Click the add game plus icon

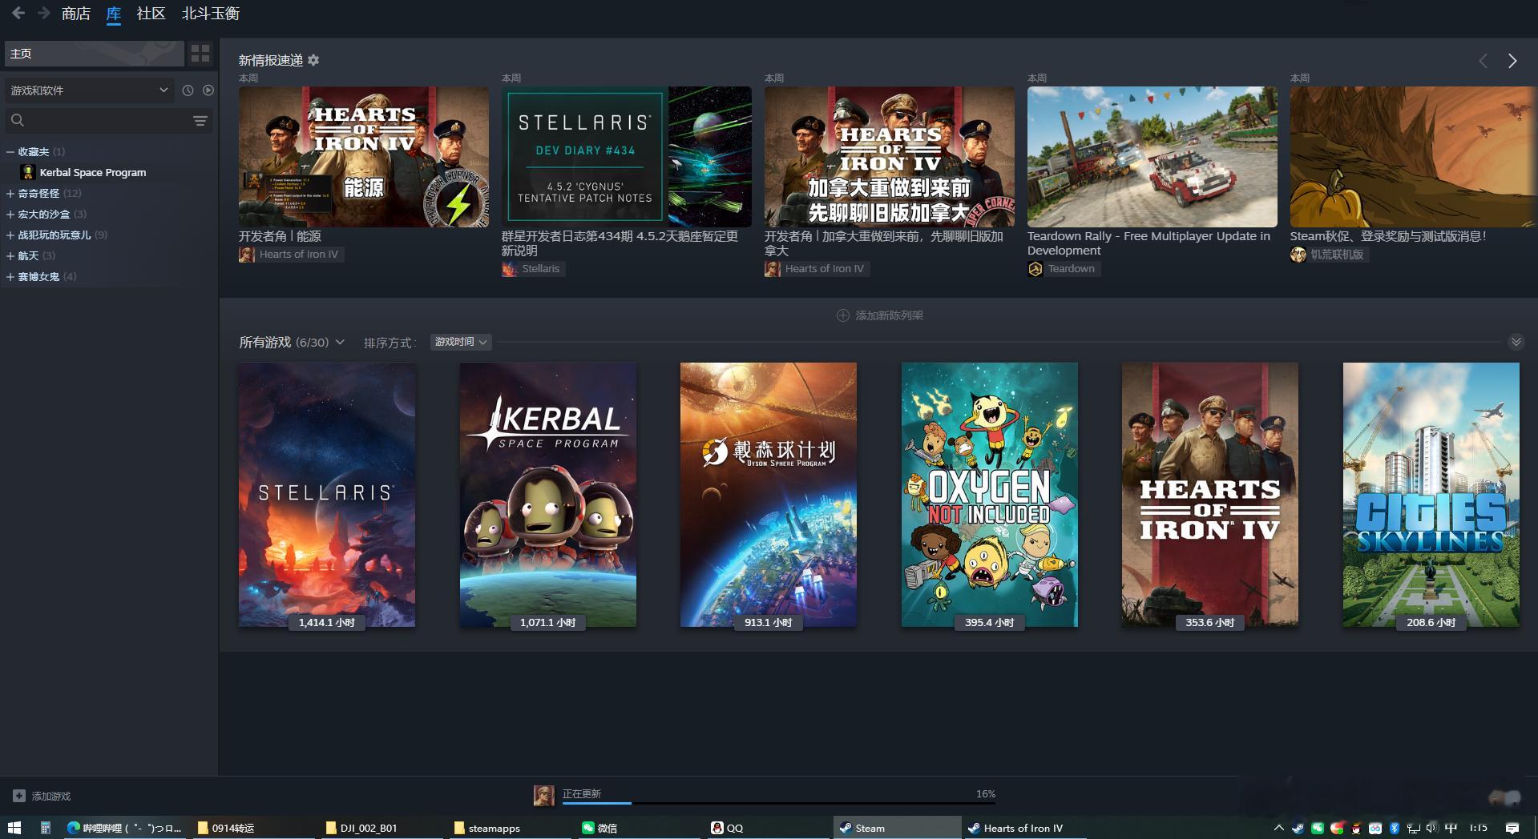coord(19,796)
